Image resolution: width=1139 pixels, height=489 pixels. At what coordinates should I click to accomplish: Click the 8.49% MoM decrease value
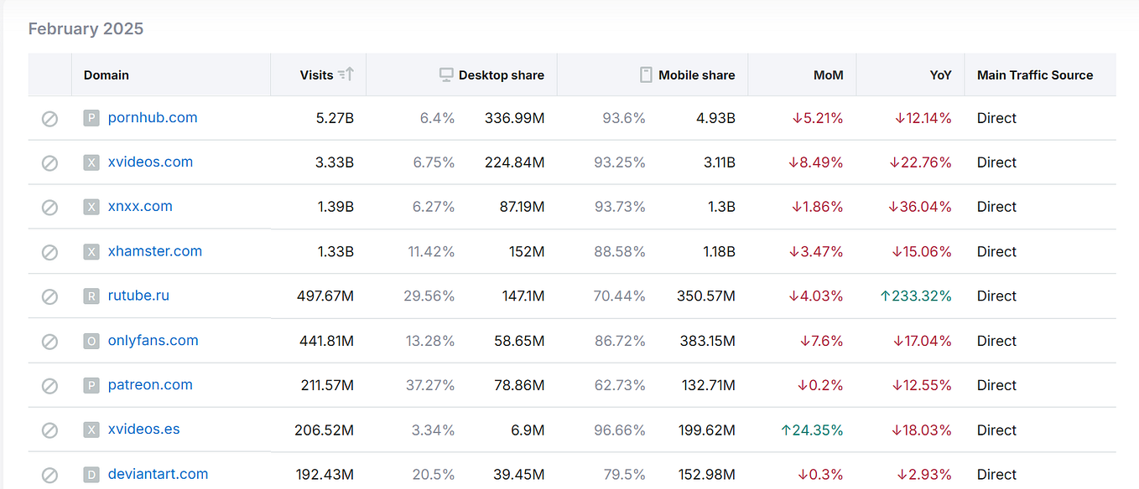tap(815, 162)
